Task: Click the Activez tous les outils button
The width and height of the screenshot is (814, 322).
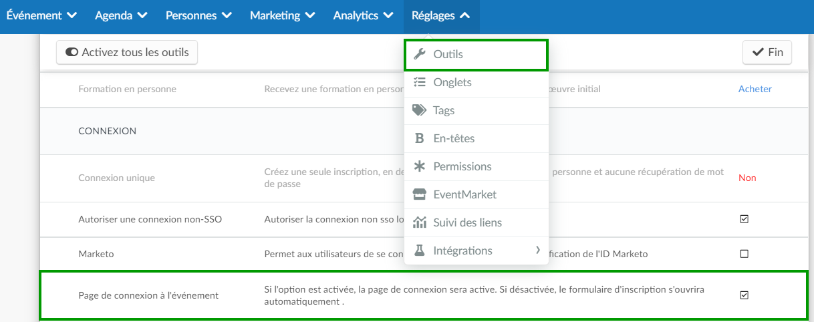Action: pyautogui.click(x=127, y=52)
